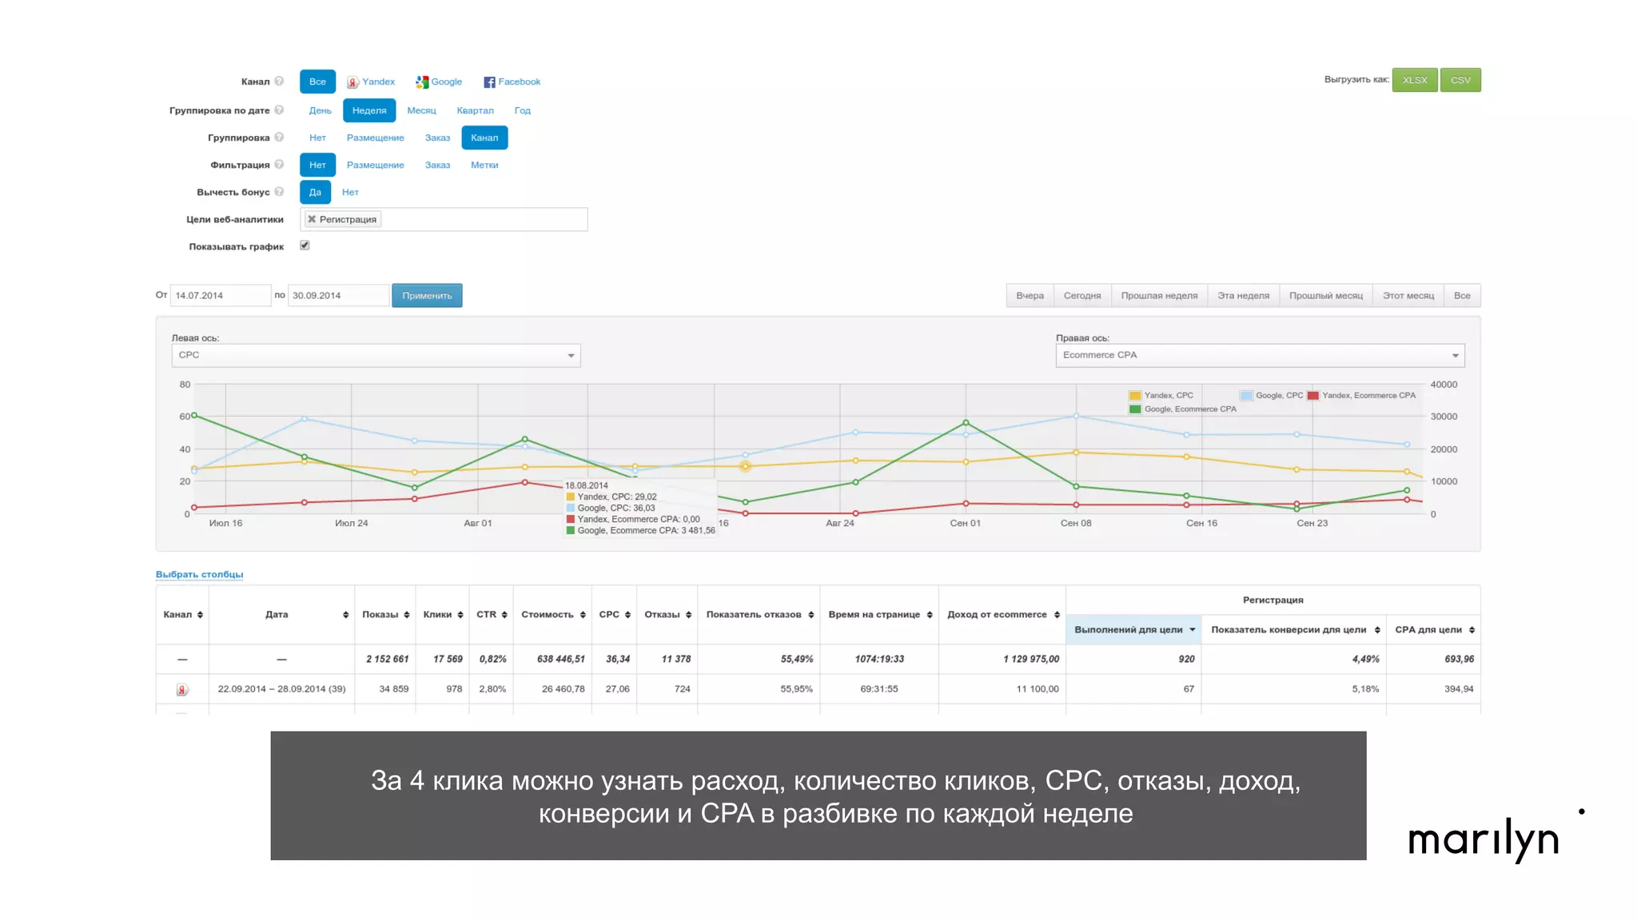Click help icon beside Вычесть бонус

[x=279, y=191]
